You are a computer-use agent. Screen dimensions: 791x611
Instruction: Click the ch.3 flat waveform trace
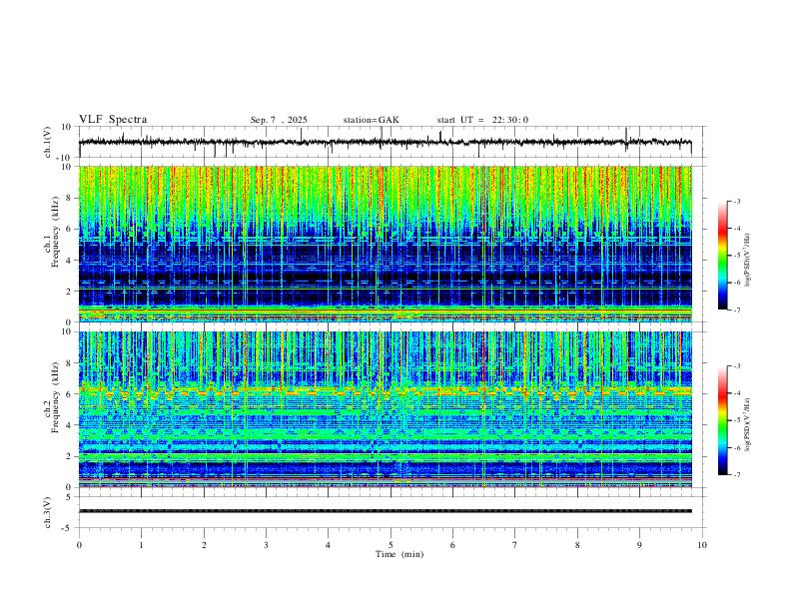point(385,511)
